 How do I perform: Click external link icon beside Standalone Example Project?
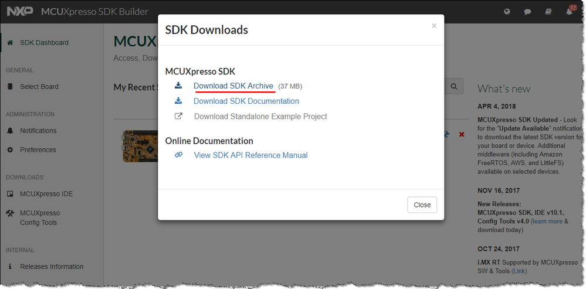[x=179, y=116]
